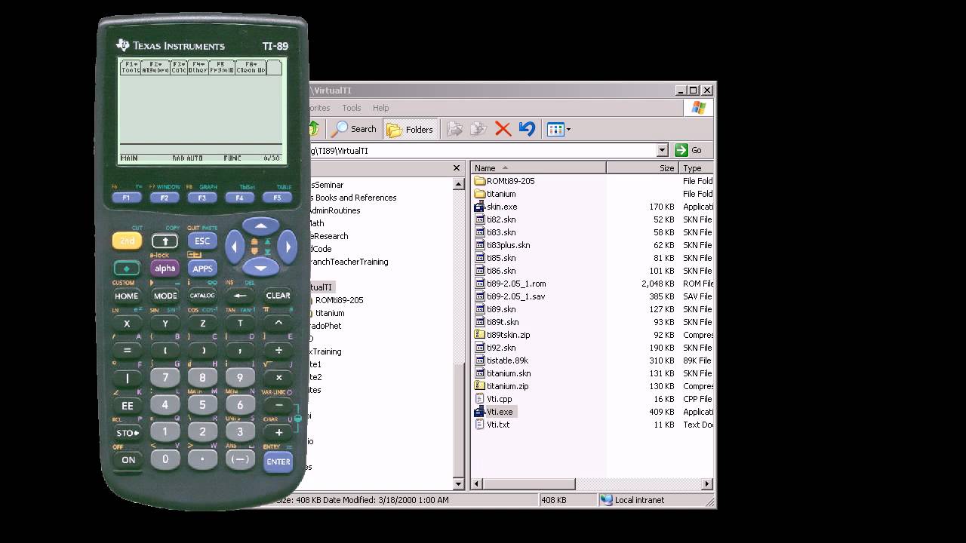Select tistatle.89k file

pos(502,360)
